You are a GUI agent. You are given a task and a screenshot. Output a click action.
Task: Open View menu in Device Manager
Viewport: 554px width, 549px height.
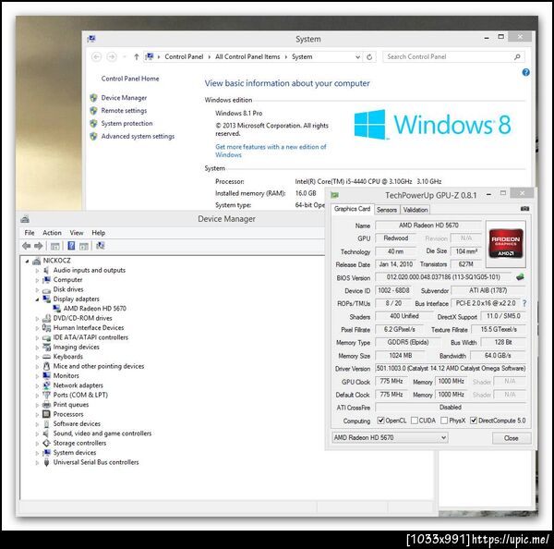tap(77, 233)
